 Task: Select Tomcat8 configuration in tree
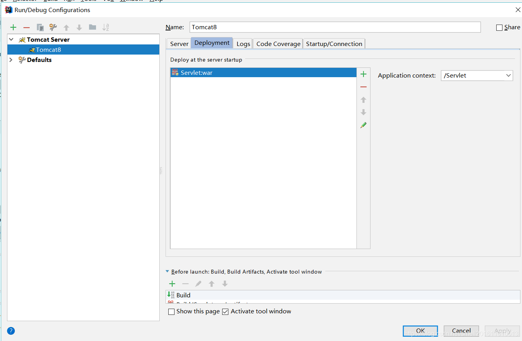tap(83, 49)
